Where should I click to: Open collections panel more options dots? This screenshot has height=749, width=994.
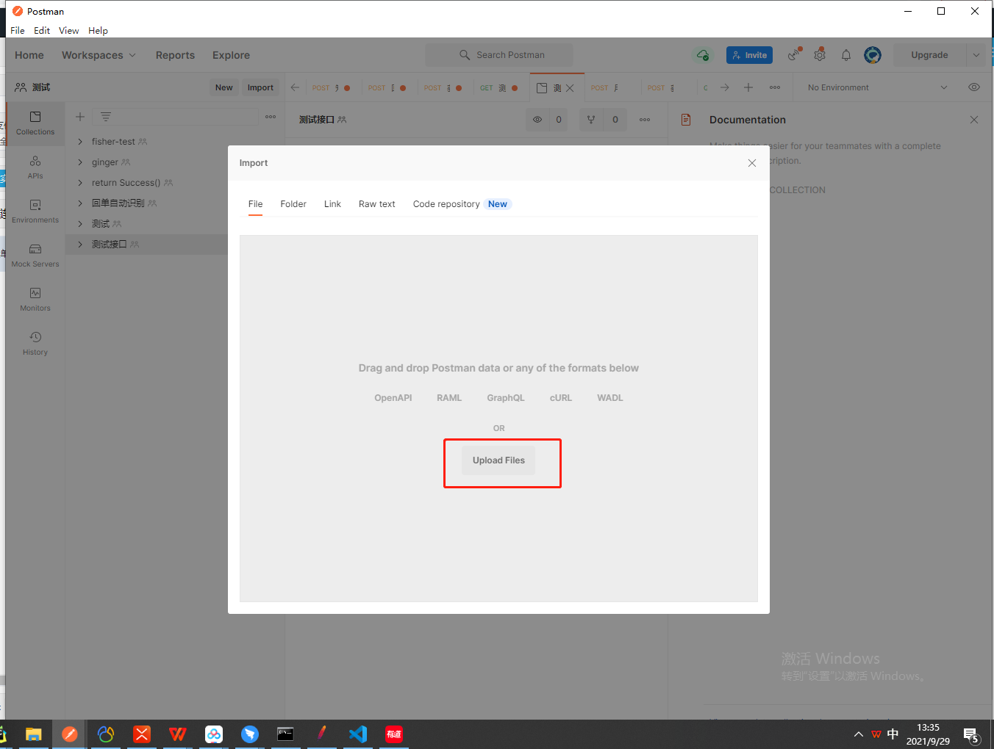click(x=271, y=117)
